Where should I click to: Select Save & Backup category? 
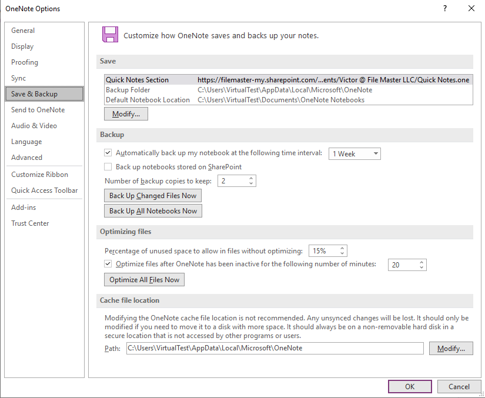click(x=44, y=93)
